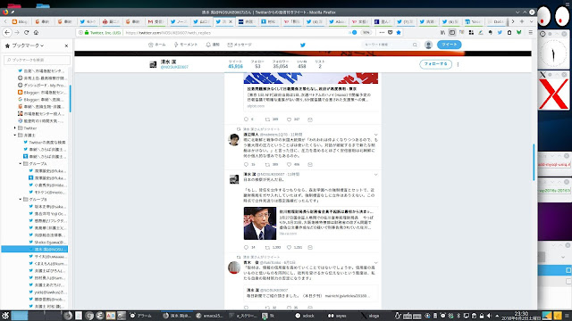Open dropdown caret on the 清水潔 tweet
The width and height of the screenshot is (572, 321).
(375, 175)
